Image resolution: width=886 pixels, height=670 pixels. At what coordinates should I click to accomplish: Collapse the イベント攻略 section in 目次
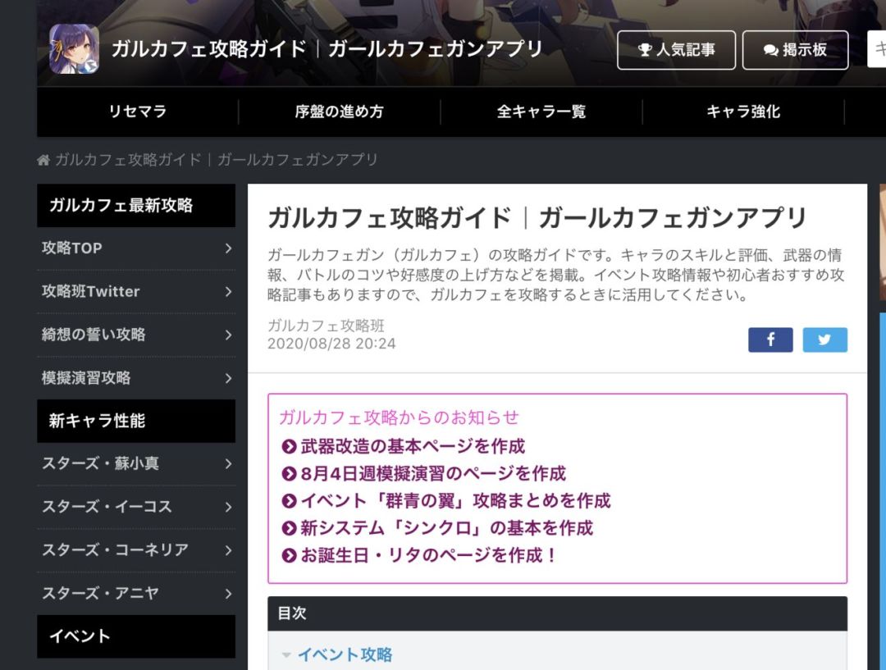pos(285,654)
